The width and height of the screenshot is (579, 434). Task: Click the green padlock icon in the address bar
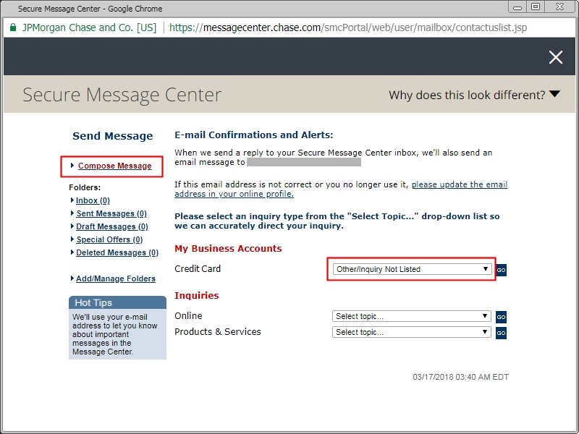point(13,27)
